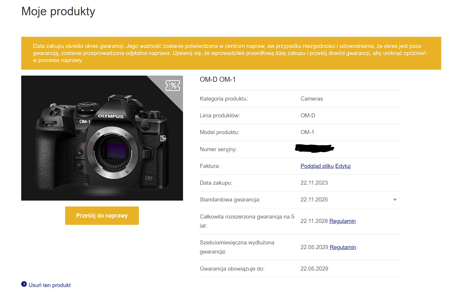Click the Cameras value in Kategoria produktu
The width and height of the screenshot is (463, 305).
[312, 99]
